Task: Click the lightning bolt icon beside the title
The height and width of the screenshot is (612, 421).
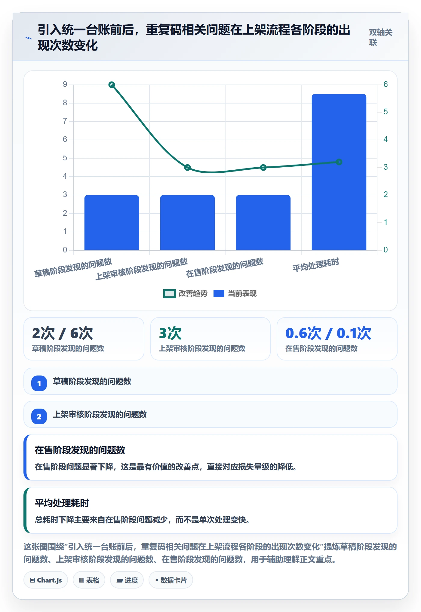Action: click(x=29, y=38)
